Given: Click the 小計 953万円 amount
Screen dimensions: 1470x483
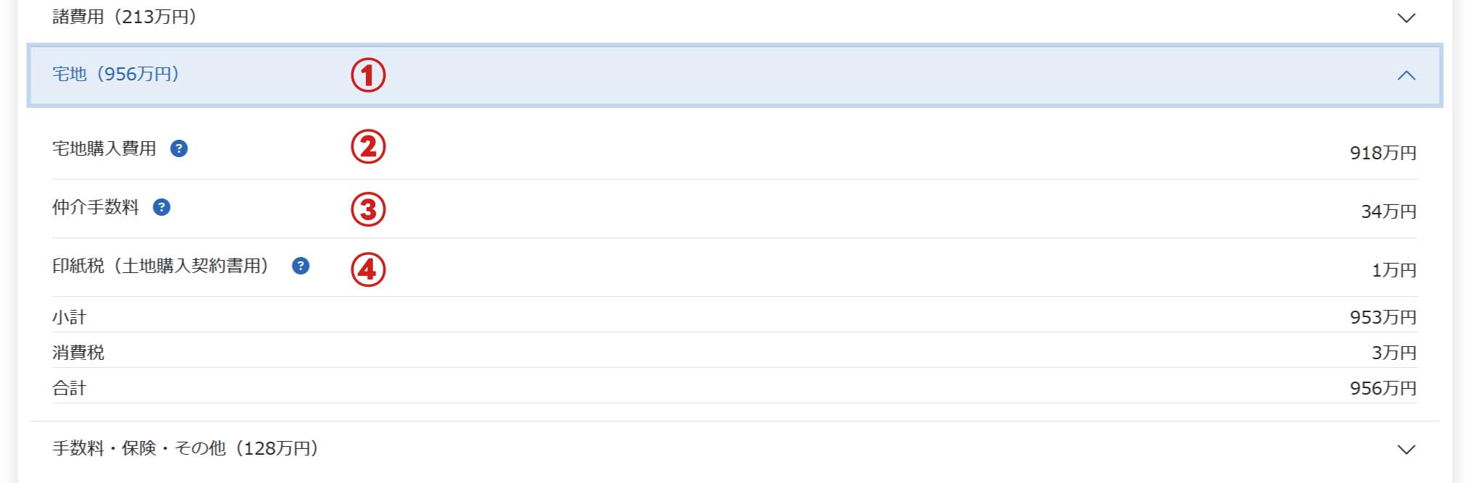Looking at the screenshot, I should [1382, 317].
